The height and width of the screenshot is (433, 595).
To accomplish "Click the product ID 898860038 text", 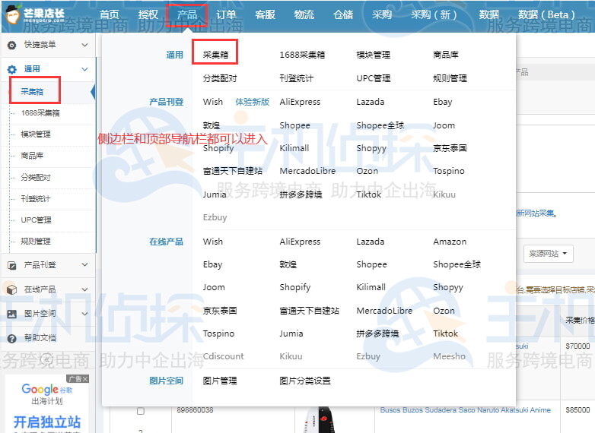I will point(195,410).
